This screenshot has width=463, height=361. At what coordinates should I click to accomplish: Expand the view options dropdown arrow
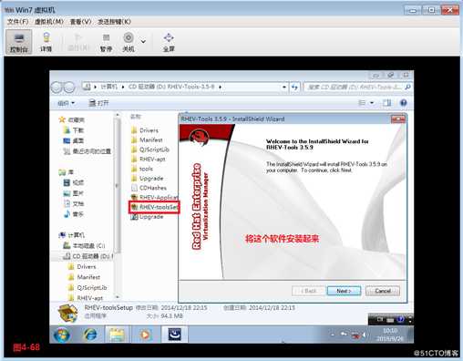coord(372,103)
